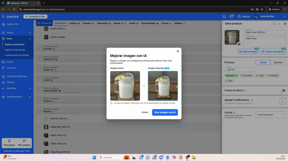Add Embalaje chip
The width and height of the screenshot is (288, 161).
pyautogui.click(x=273, y=75)
